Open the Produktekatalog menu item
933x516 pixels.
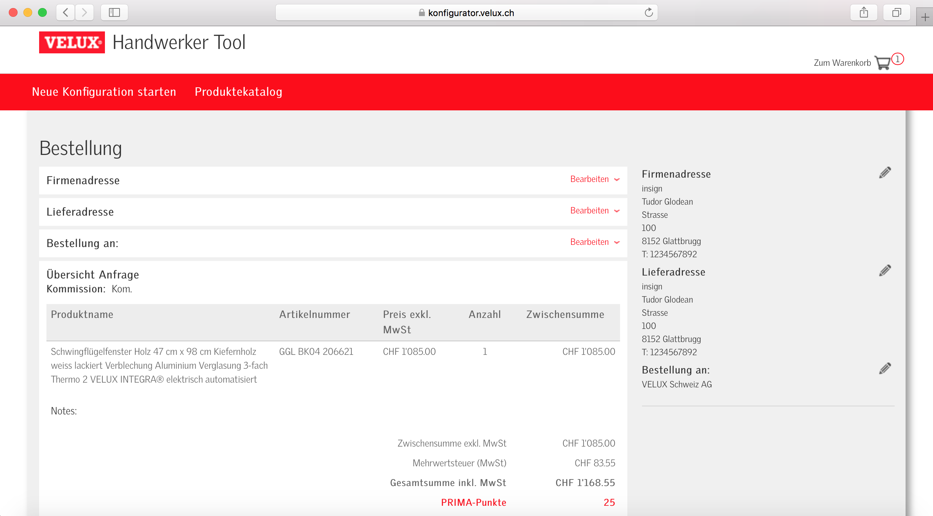click(x=238, y=92)
